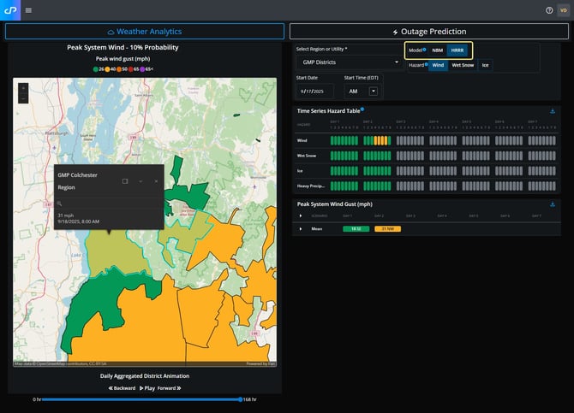Zoom in on the map
The image size is (574, 413).
22,87
